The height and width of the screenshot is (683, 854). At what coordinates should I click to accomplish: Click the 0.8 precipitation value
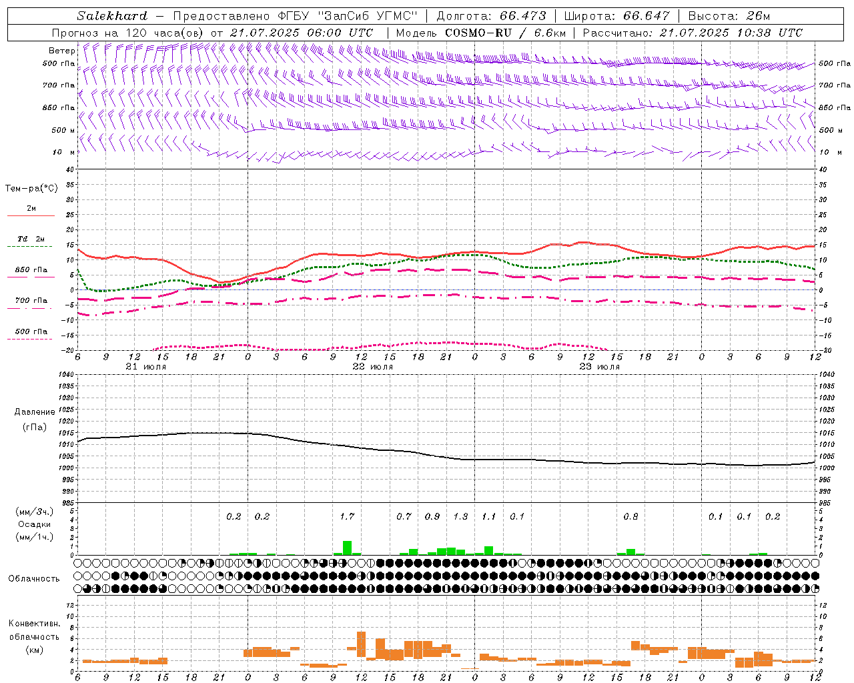[x=630, y=517]
